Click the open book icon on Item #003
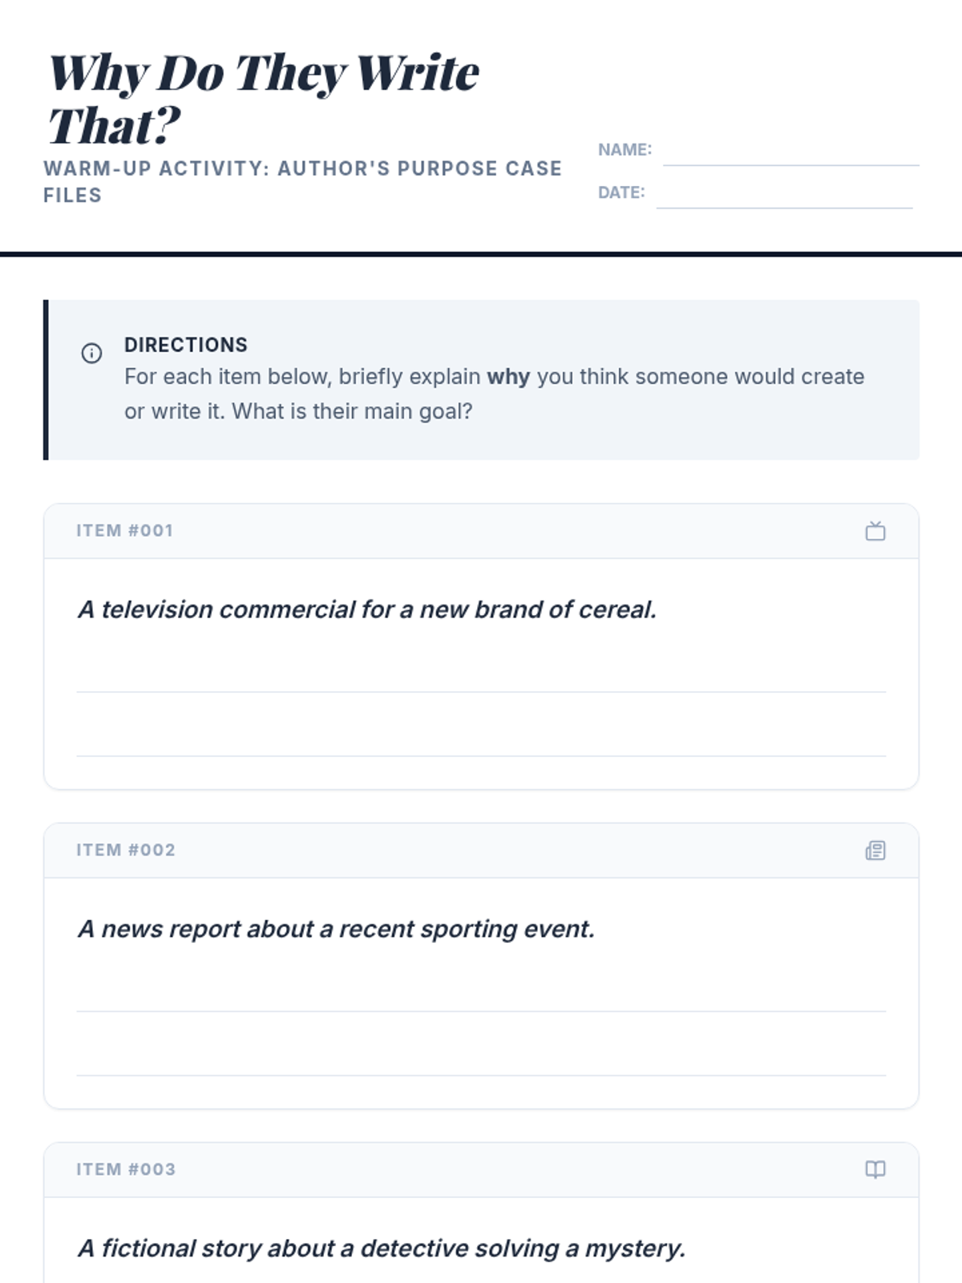The width and height of the screenshot is (962, 1283). coord(875,1169)
